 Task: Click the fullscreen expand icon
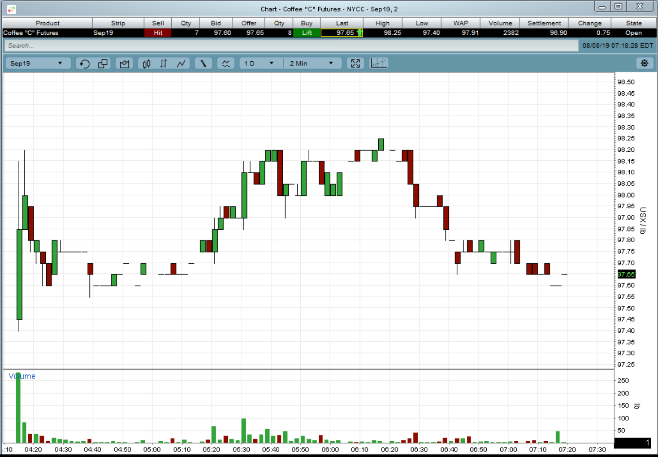[355, 63]
